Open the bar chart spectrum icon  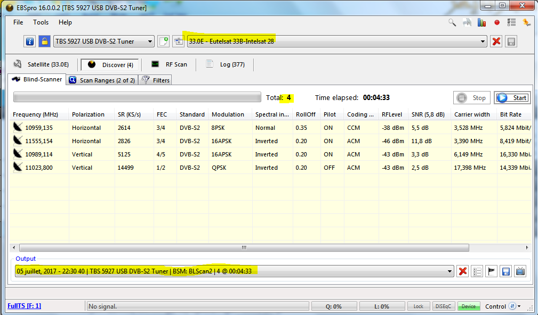(x=482, y=22)
